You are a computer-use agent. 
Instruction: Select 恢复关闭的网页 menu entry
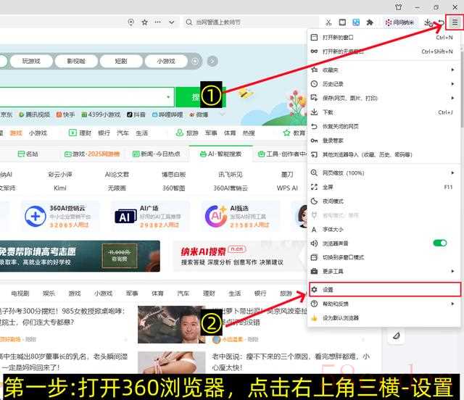(x=384, y=126)
